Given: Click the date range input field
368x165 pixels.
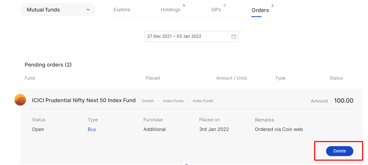Looking at the screenshot, I should point(191,36).
